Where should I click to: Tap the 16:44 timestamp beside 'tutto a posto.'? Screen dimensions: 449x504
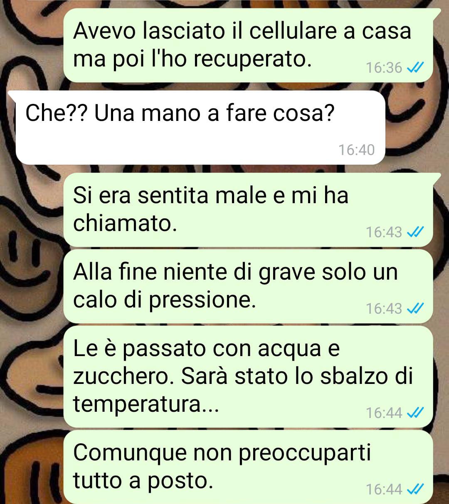coord(384,489)
